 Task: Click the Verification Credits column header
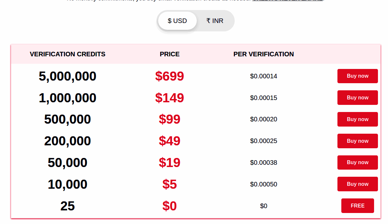tap(67, 54)
